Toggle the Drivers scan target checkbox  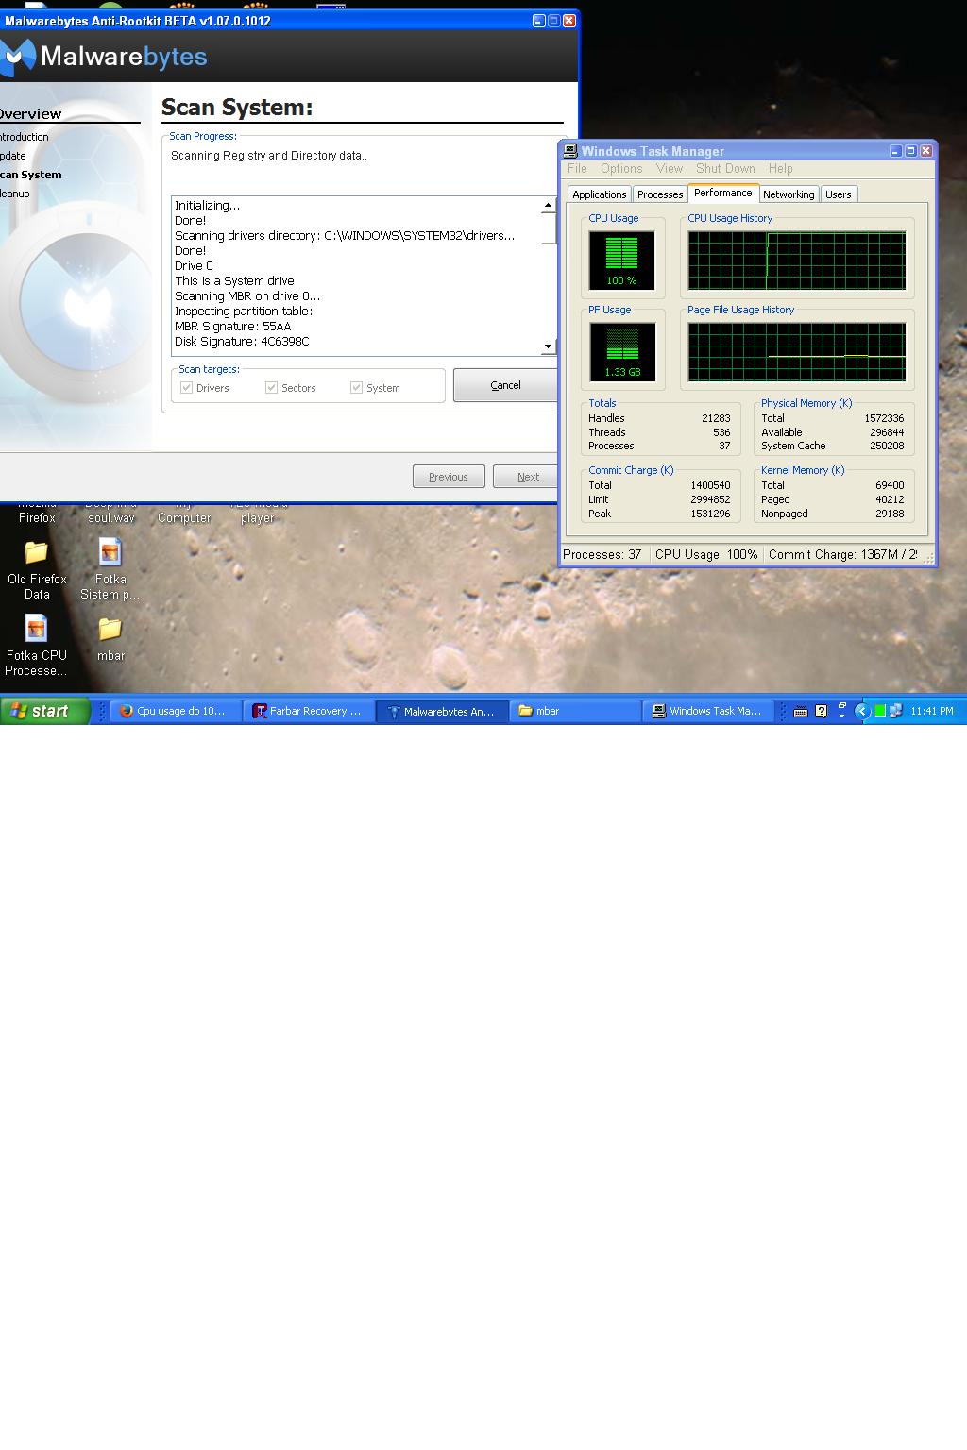coord(187,388)
